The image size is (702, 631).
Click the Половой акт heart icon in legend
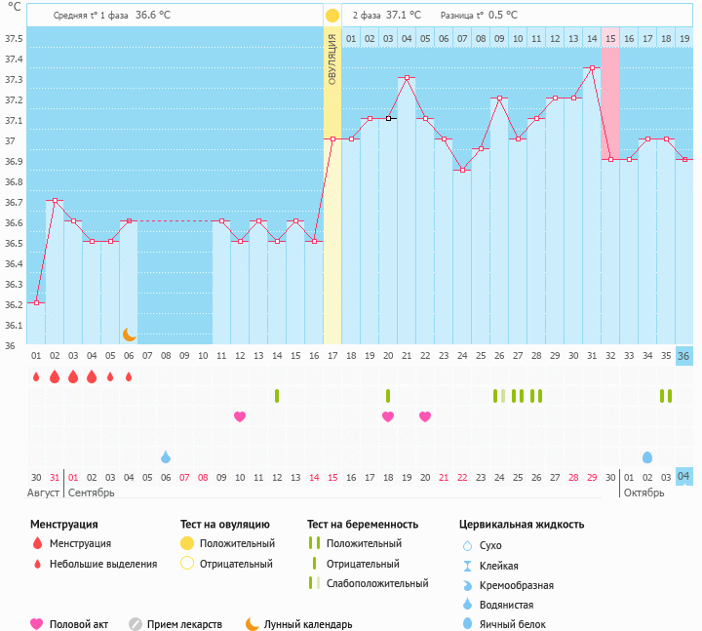tap(37, 624)
